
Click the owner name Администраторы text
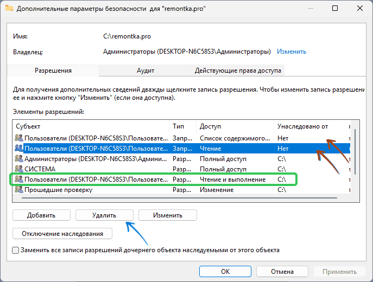tap(187, 52)
